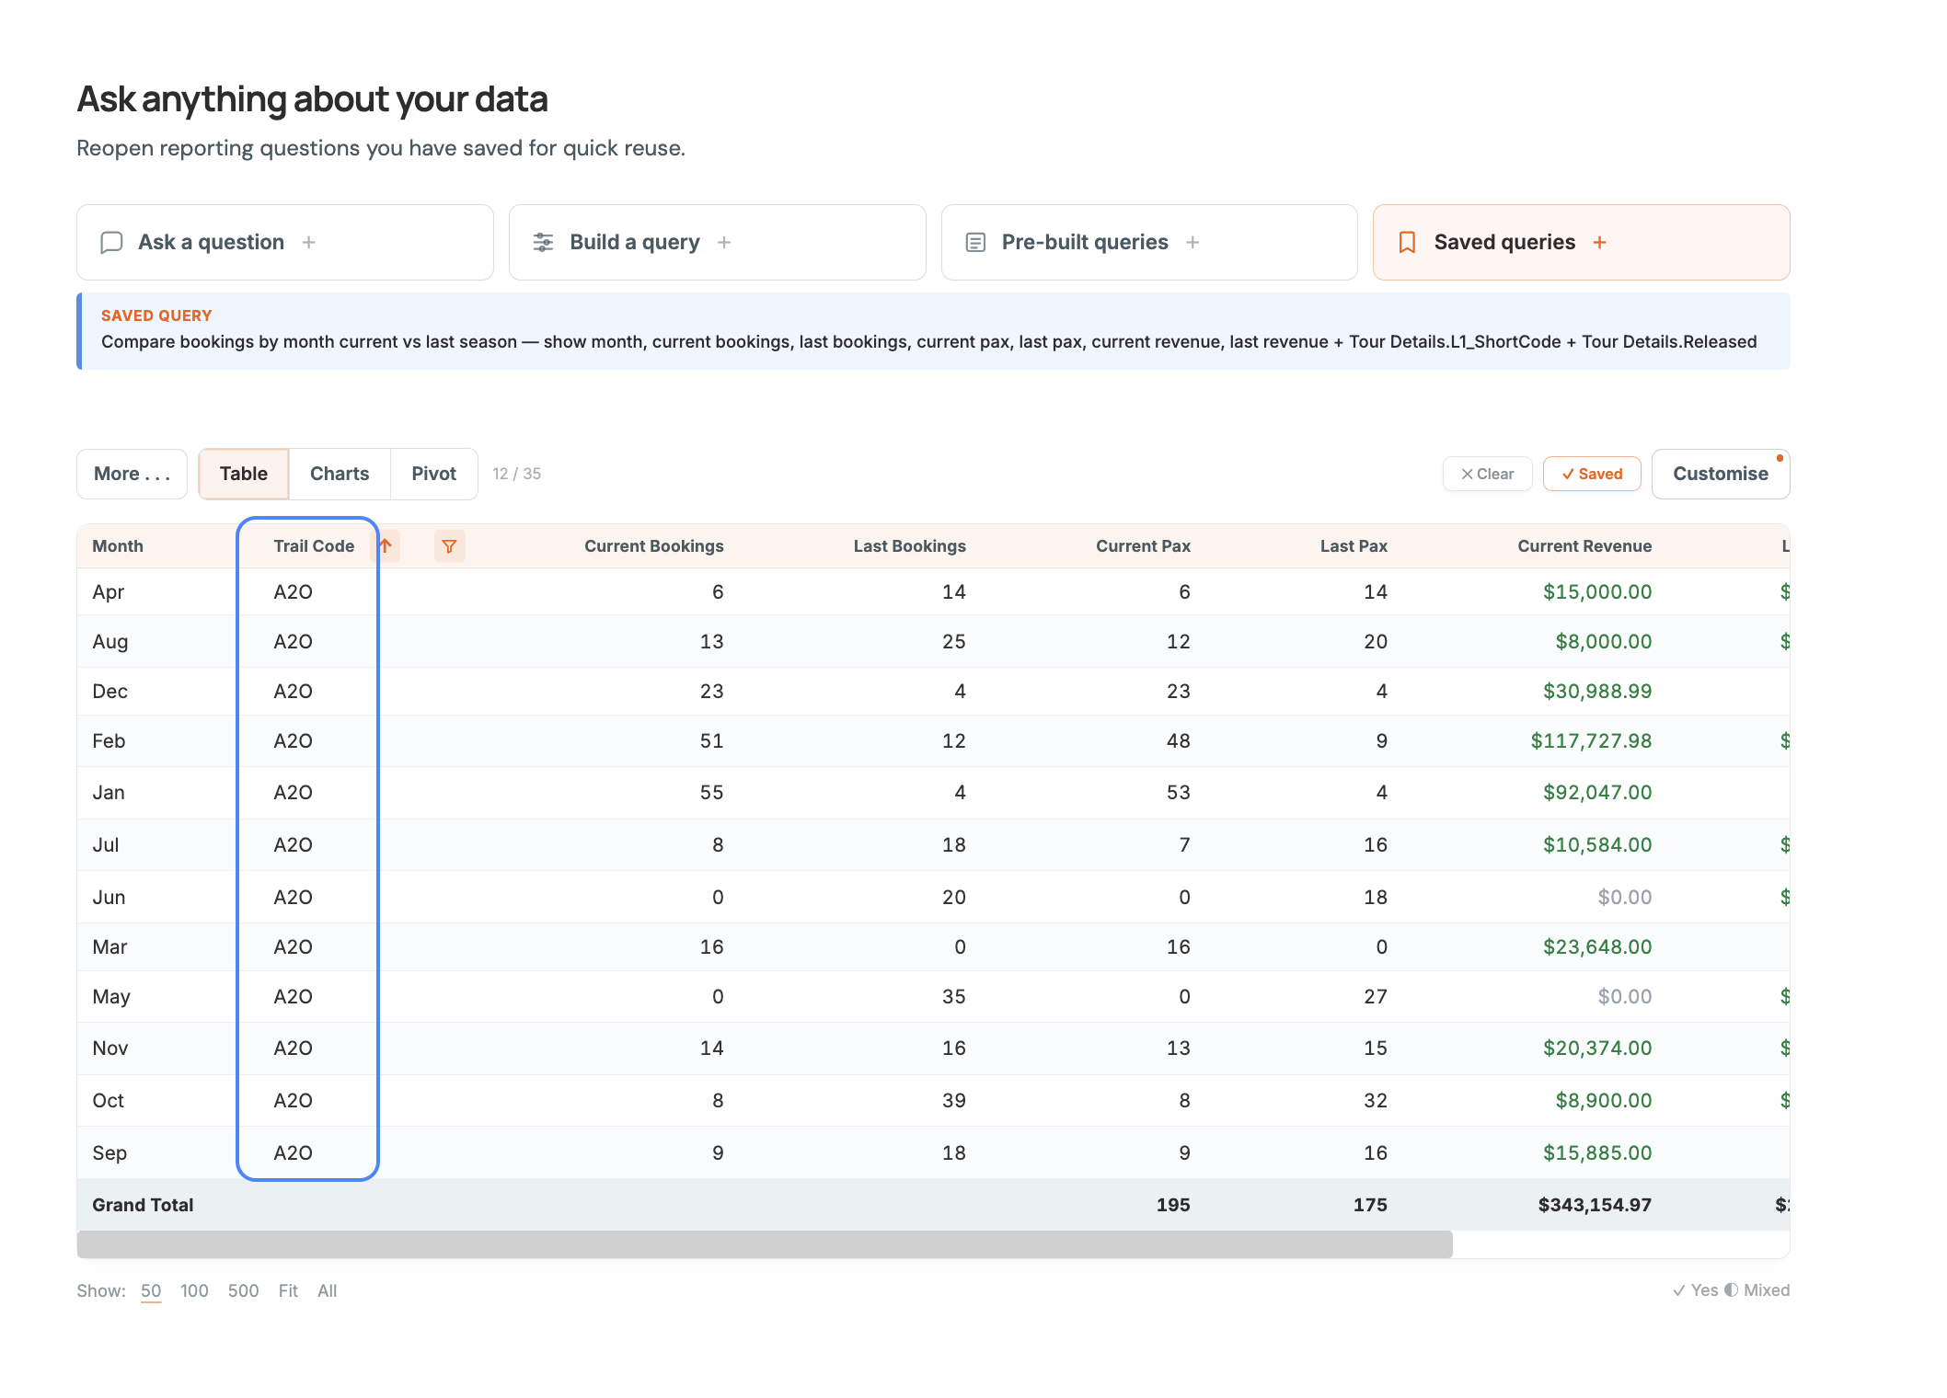Click Current Bookings value 51 in Feb row

tap(712, 741)
